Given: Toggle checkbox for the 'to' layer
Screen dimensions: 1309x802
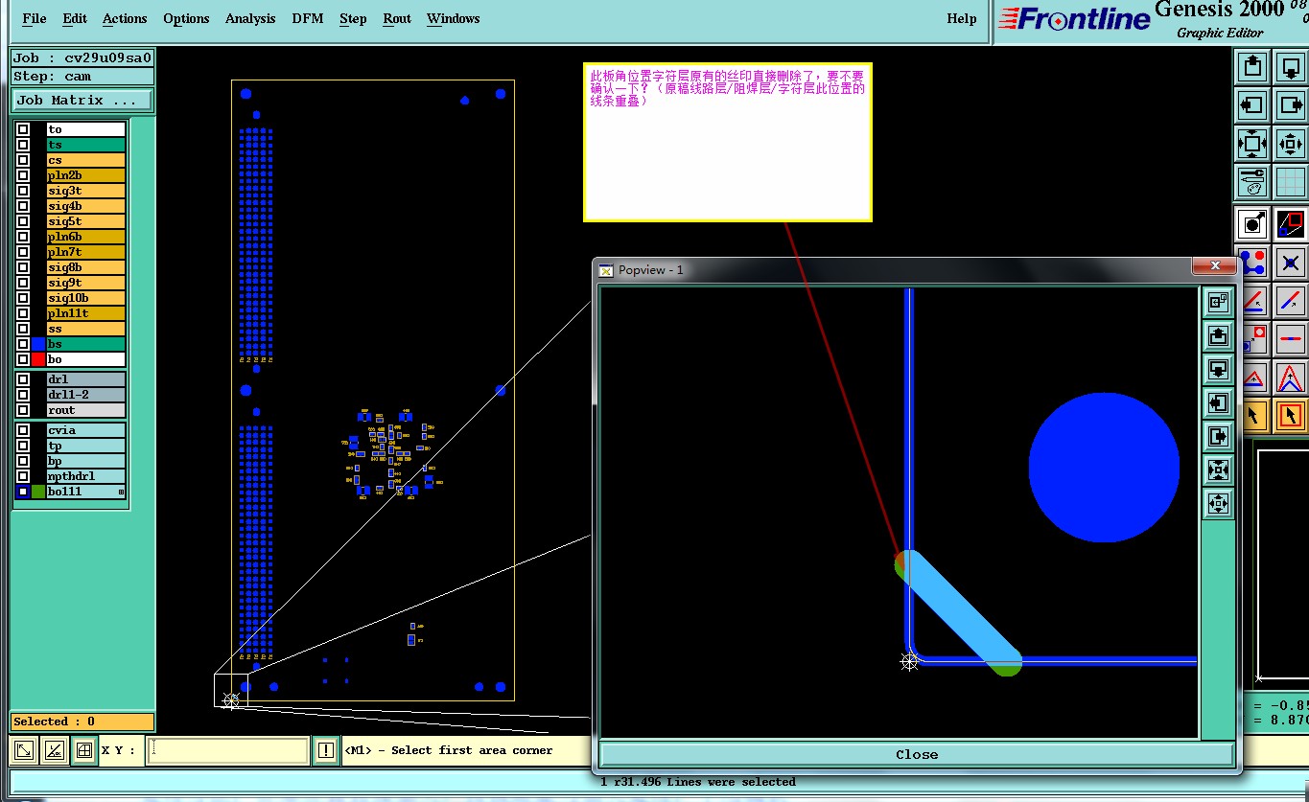Looking at the screenshot, I should [x=22, y=129].
